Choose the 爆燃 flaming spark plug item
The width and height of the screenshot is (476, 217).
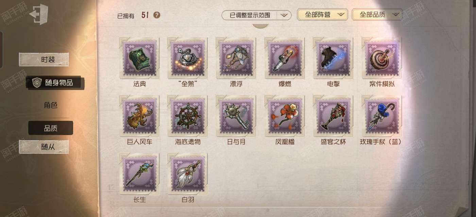[x=284, y=58]
